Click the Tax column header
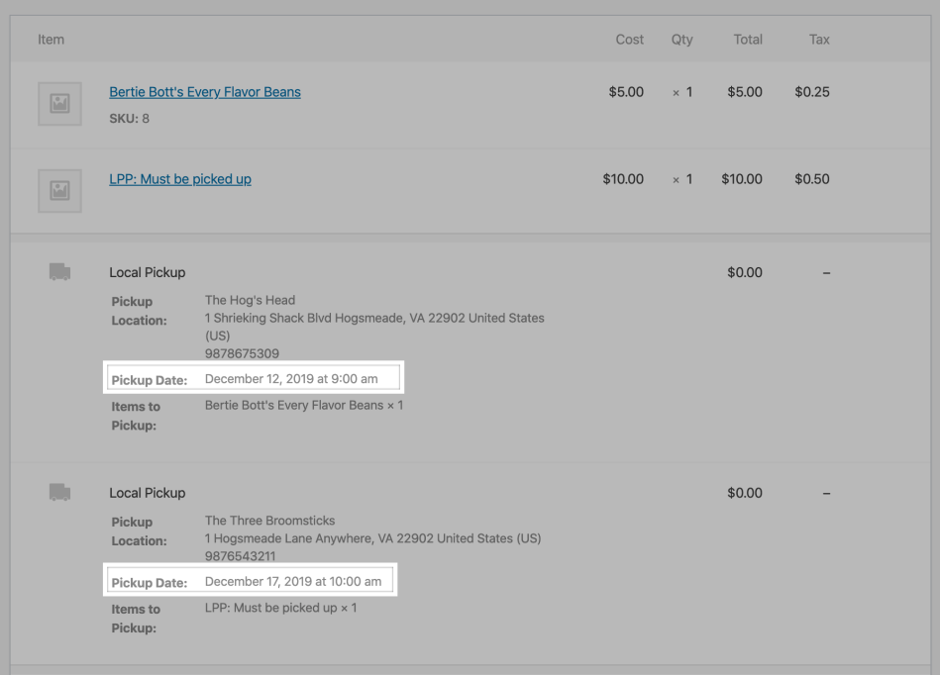Screen dimensions: 940x675 [x=818, y=40]
